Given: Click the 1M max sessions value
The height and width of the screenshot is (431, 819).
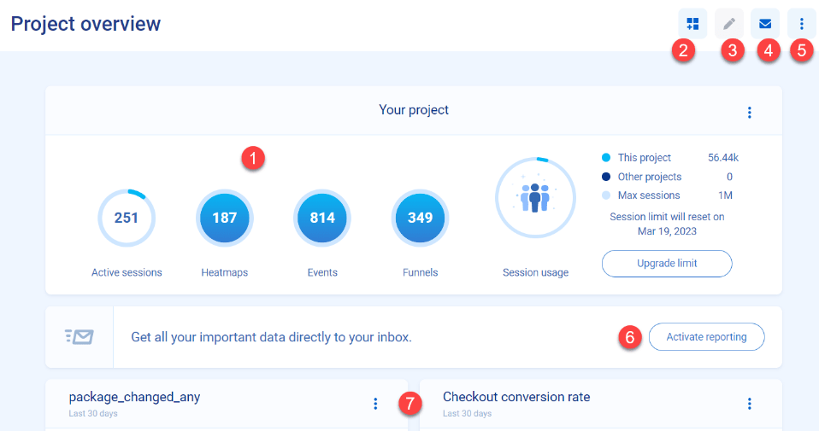Looking at the screenshot, I should 725,195.
